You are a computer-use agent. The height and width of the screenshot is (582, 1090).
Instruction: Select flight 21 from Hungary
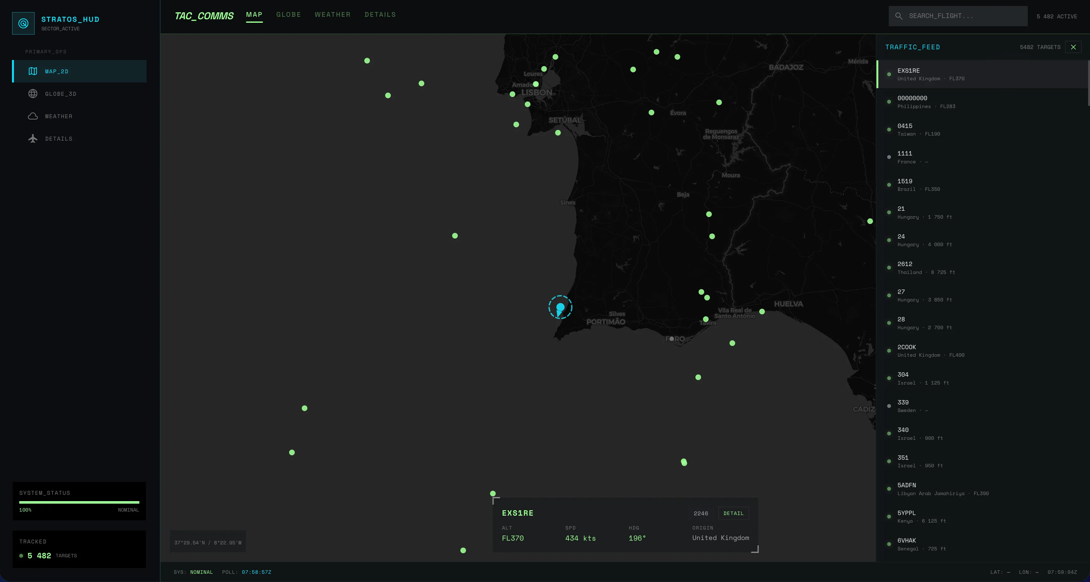pos(982,212)
